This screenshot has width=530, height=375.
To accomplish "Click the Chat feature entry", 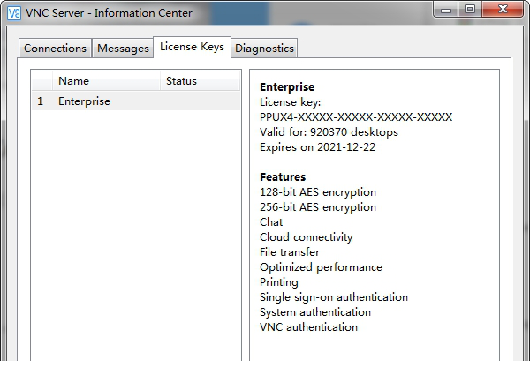I will 271,222.
